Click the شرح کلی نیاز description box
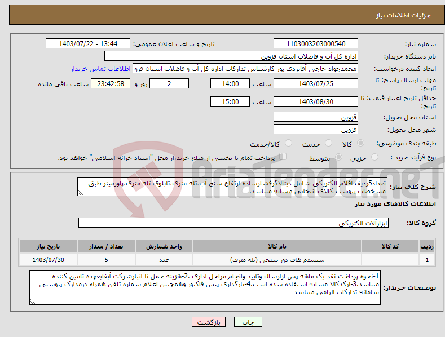Viewport: 445px width, 337px height. click(x=232, y=187)
